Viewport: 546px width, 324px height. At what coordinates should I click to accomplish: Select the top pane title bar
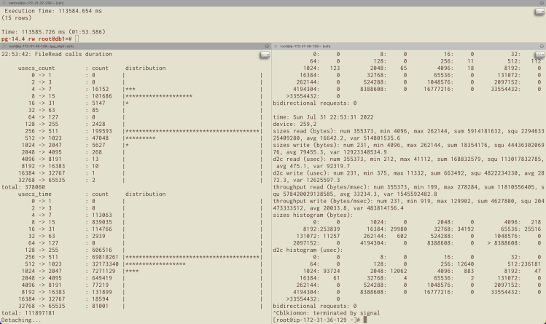point(219,4)
